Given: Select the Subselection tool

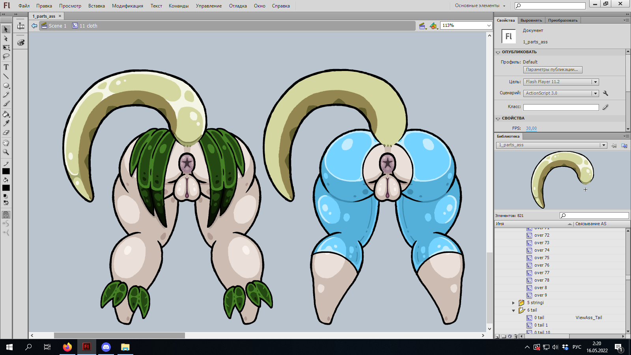Looking at the screenshot, I should coord(6,38).
